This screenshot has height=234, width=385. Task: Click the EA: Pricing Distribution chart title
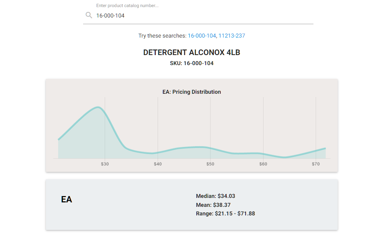[x=192, y=92]
